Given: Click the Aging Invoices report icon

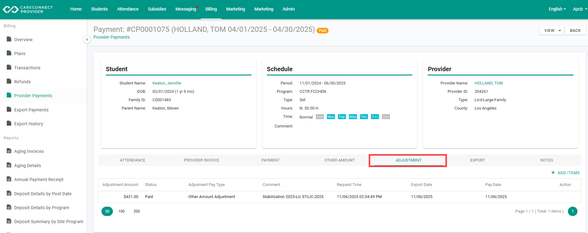Looking at the screenshot, I should (x=9, y=151).
